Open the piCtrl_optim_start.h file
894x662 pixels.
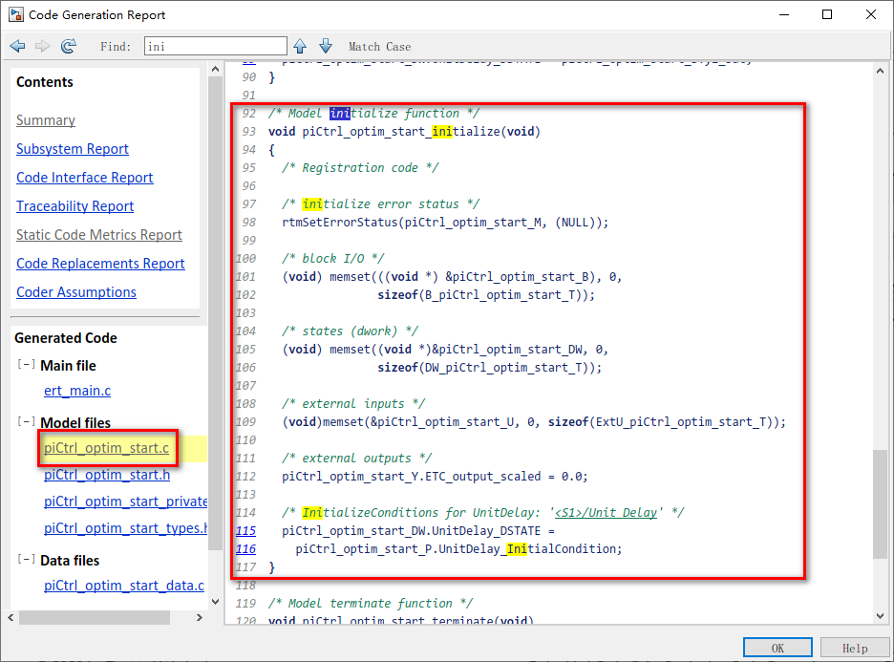(106, 475)
